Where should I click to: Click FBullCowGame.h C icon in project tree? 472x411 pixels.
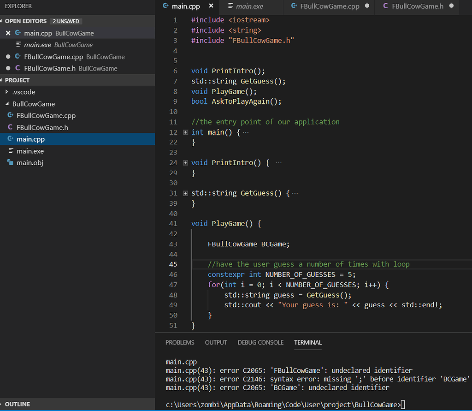click(x=11, y=127)
